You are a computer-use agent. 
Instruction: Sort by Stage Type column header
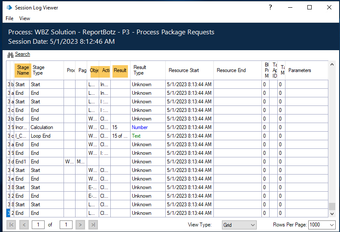(48, 70)
